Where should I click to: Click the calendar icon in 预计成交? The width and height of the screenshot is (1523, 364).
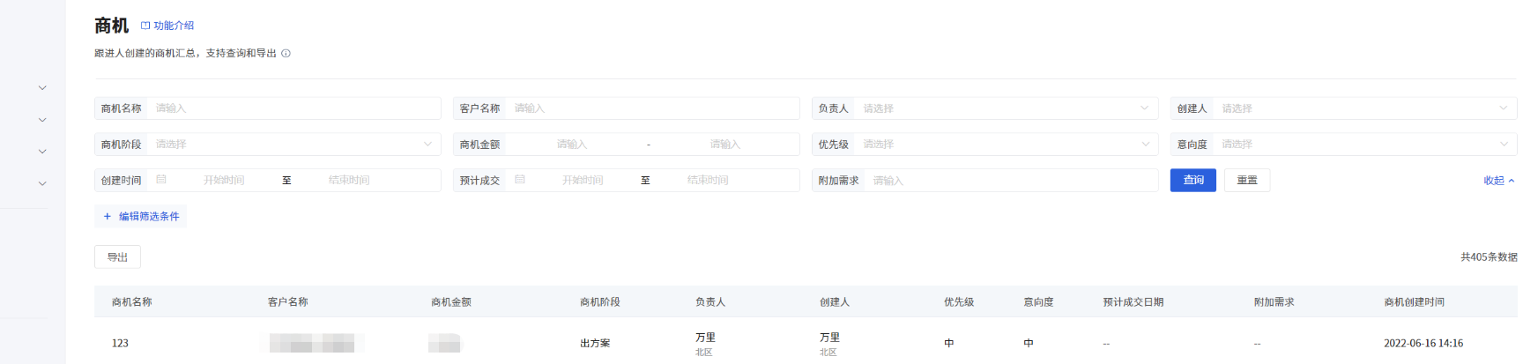pos(520,180)
